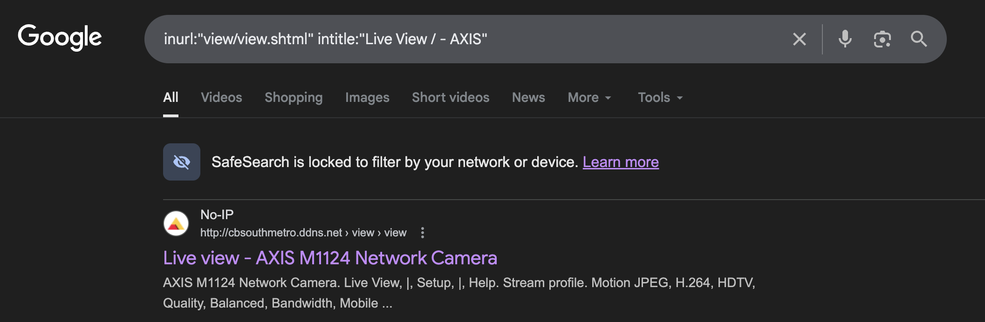Expand the More search filters dropdown

tap(589, 97)
